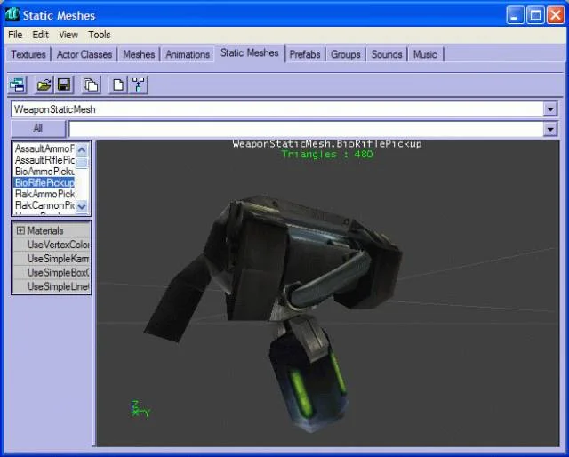
Task: Save the package with the floppy icon
Action: pyautogui.click(x=64, y=85)
